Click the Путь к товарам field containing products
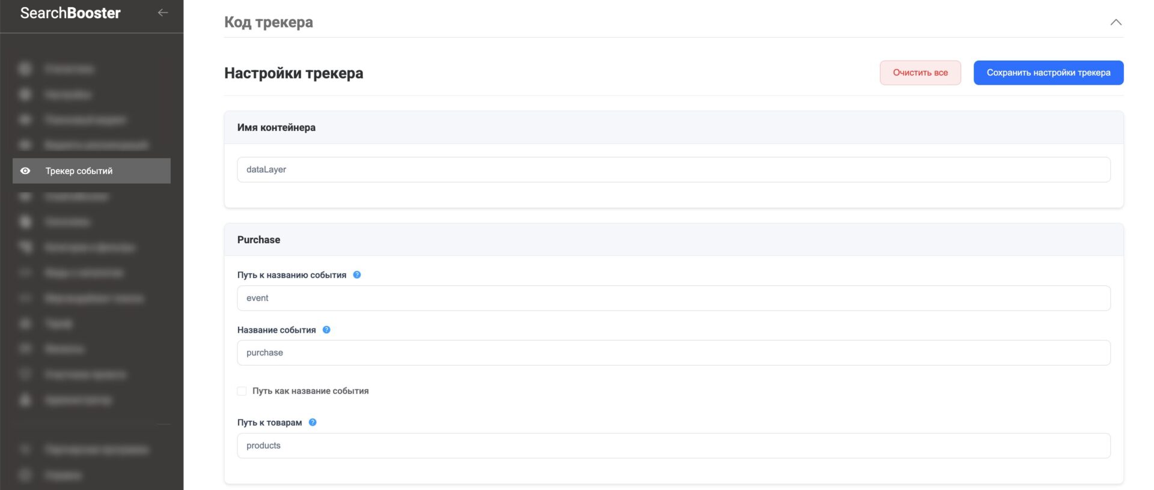Viewport: 1154px width, 490px height. click(x=673, y=446)
